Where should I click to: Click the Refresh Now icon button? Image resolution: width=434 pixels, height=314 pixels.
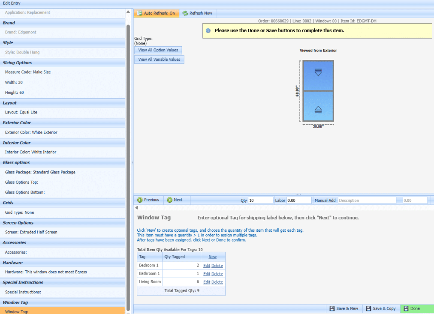pyautogui.click(x=185, y=13)
